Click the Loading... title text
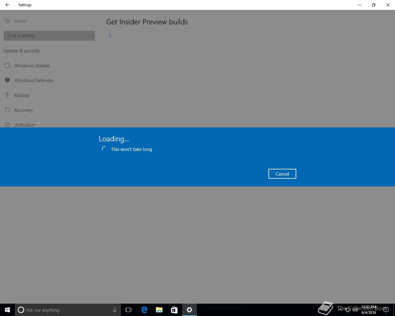This screenshot has height=316, width=395. pos(114,139)
